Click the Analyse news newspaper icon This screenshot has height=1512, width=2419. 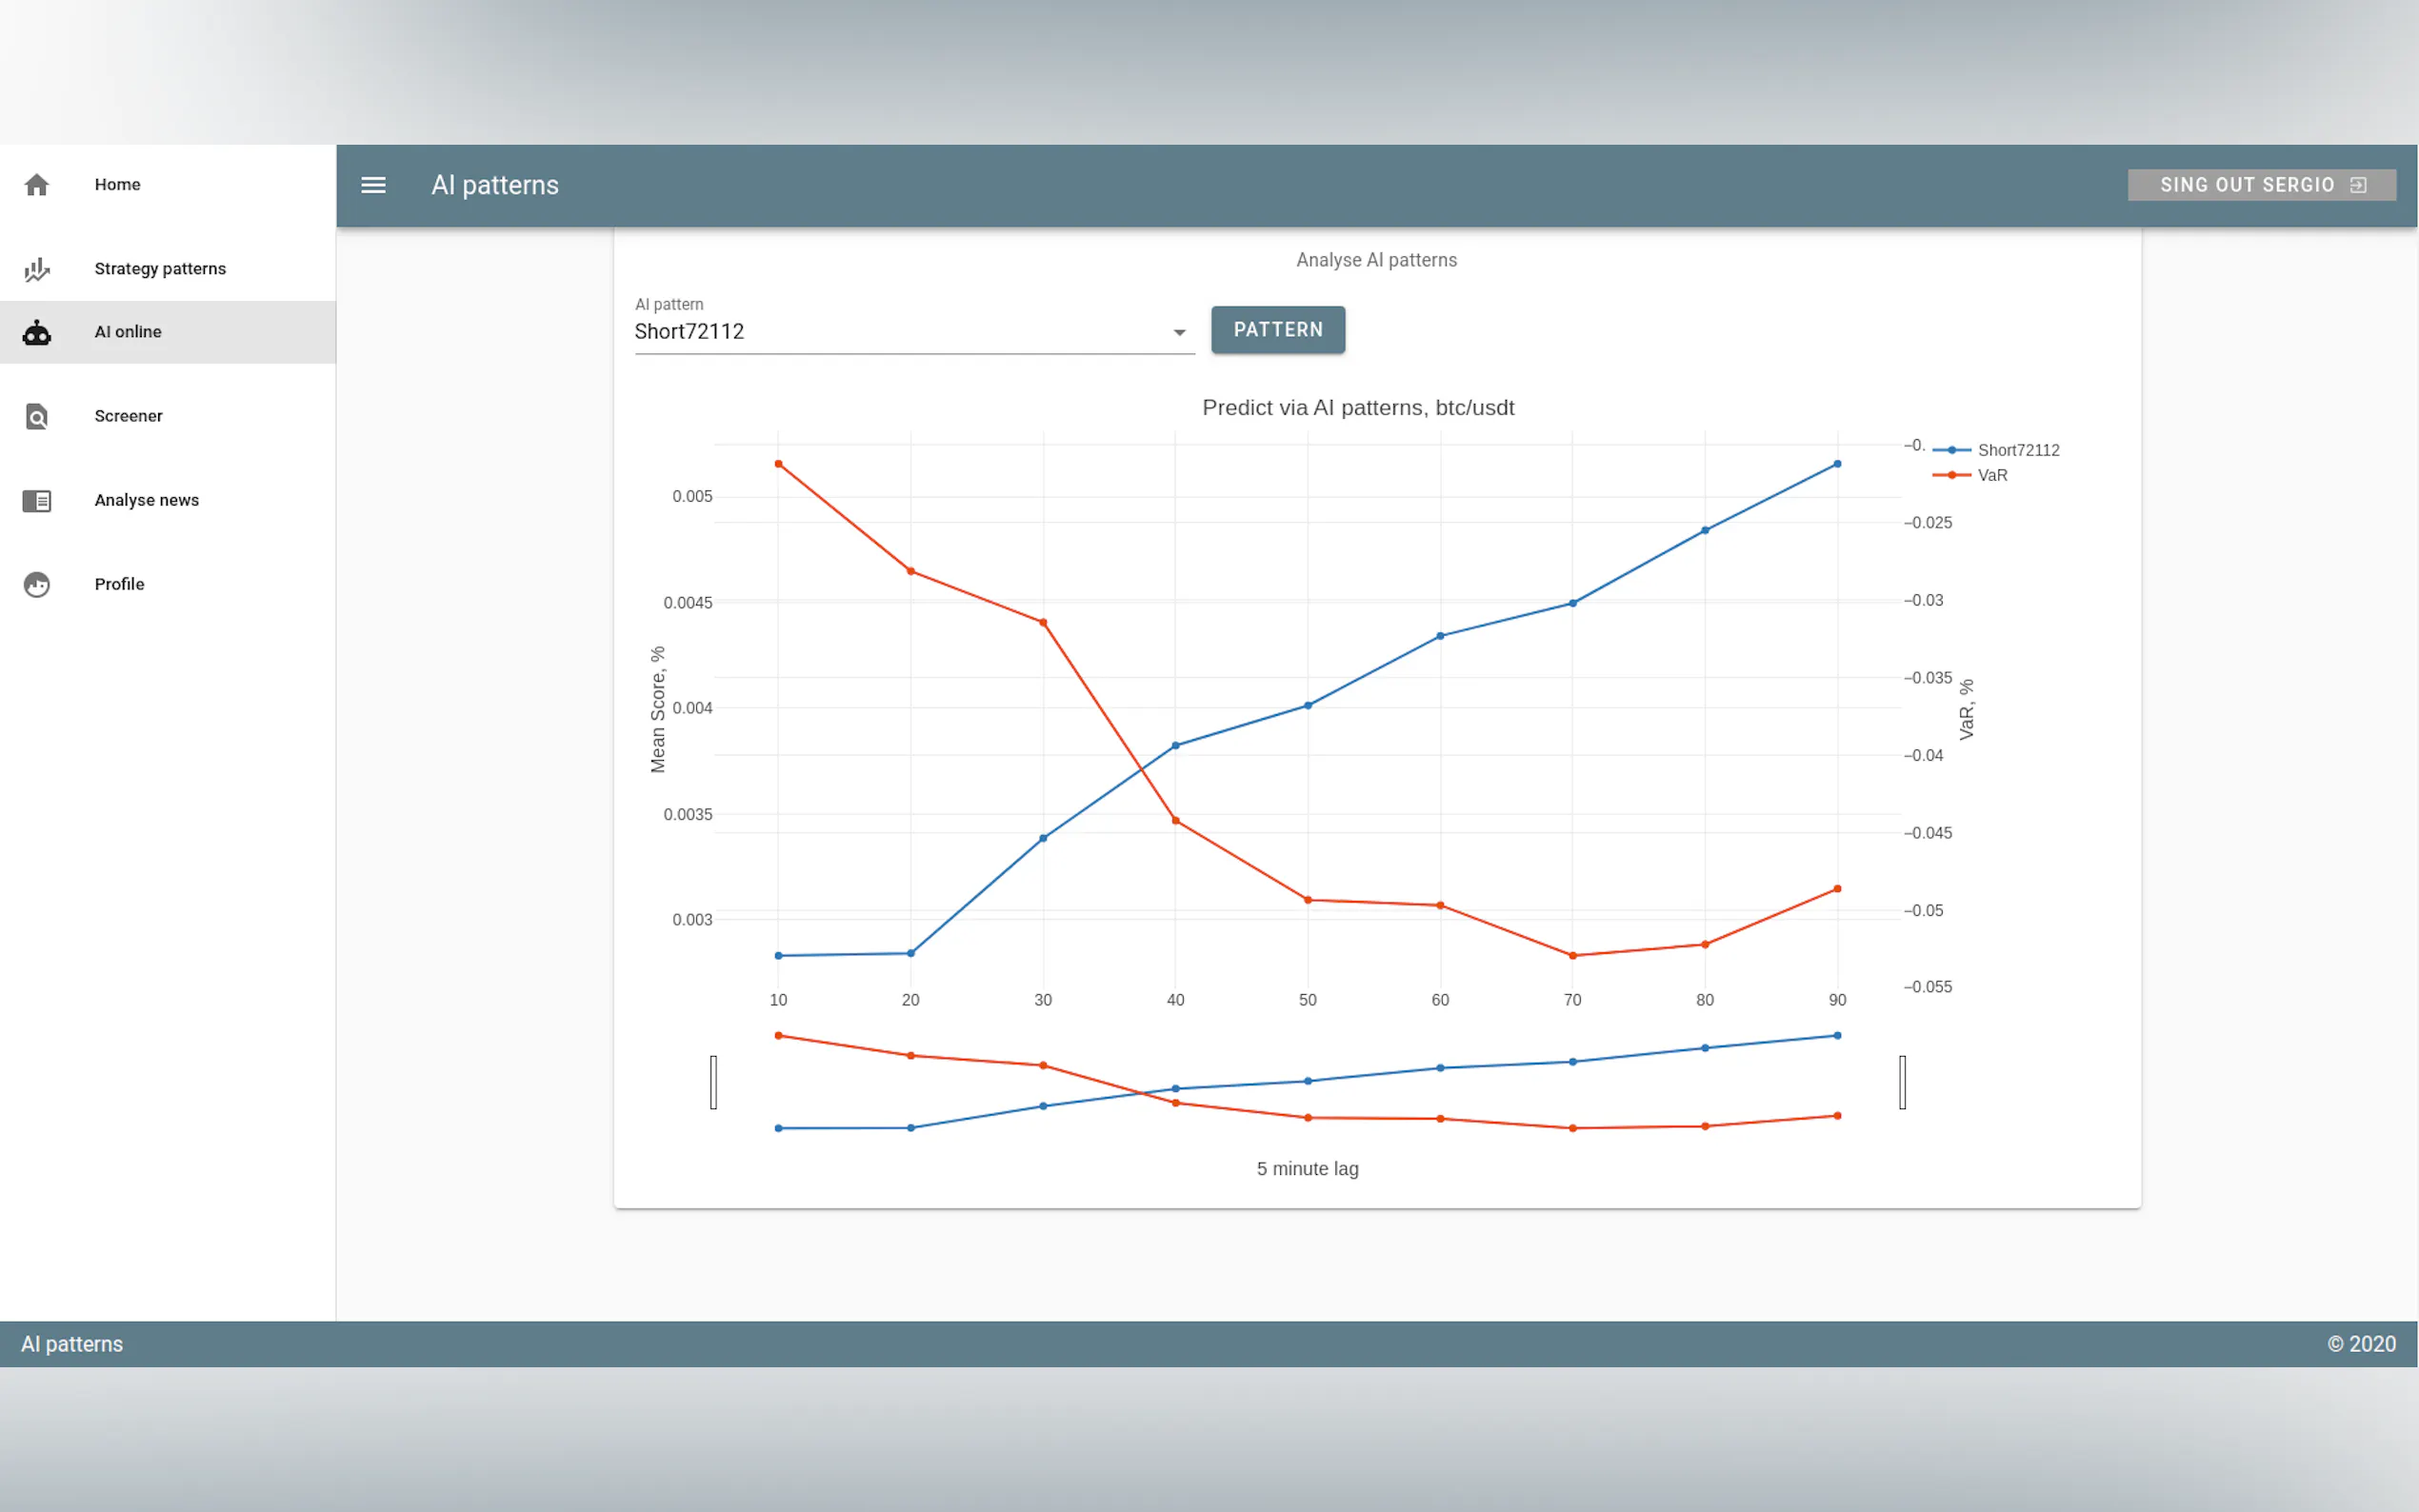37,500
